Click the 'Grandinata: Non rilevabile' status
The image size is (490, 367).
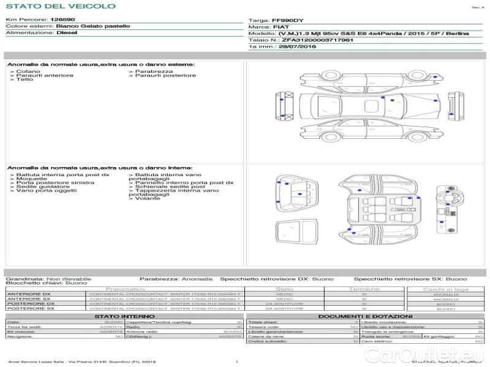48,279
